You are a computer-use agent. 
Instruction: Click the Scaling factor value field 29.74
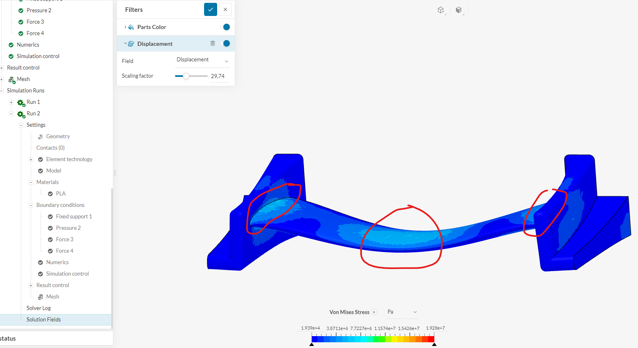click(220, 76)
